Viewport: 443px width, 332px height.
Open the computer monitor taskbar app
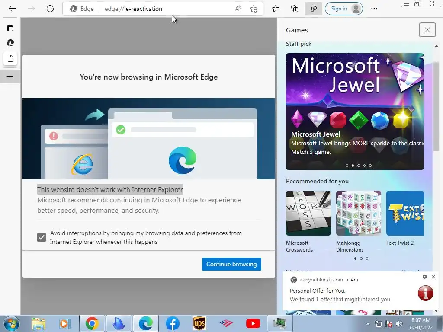pyautogui.click(x=280, y=323)
